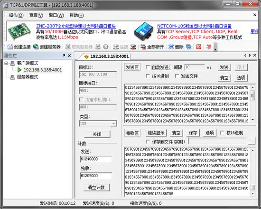Click the NETCOM-10S device ad image
Image resolution: width=261 pixels, height=209 pixels.
click(x=144, y=31)
